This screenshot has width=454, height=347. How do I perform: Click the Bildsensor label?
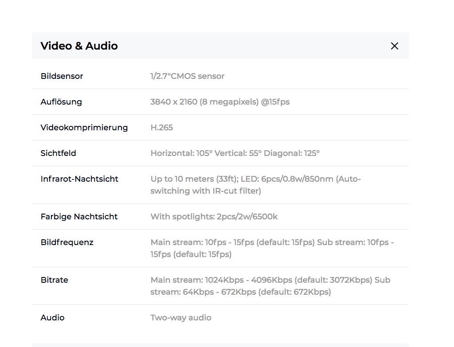tap(62, 76)
